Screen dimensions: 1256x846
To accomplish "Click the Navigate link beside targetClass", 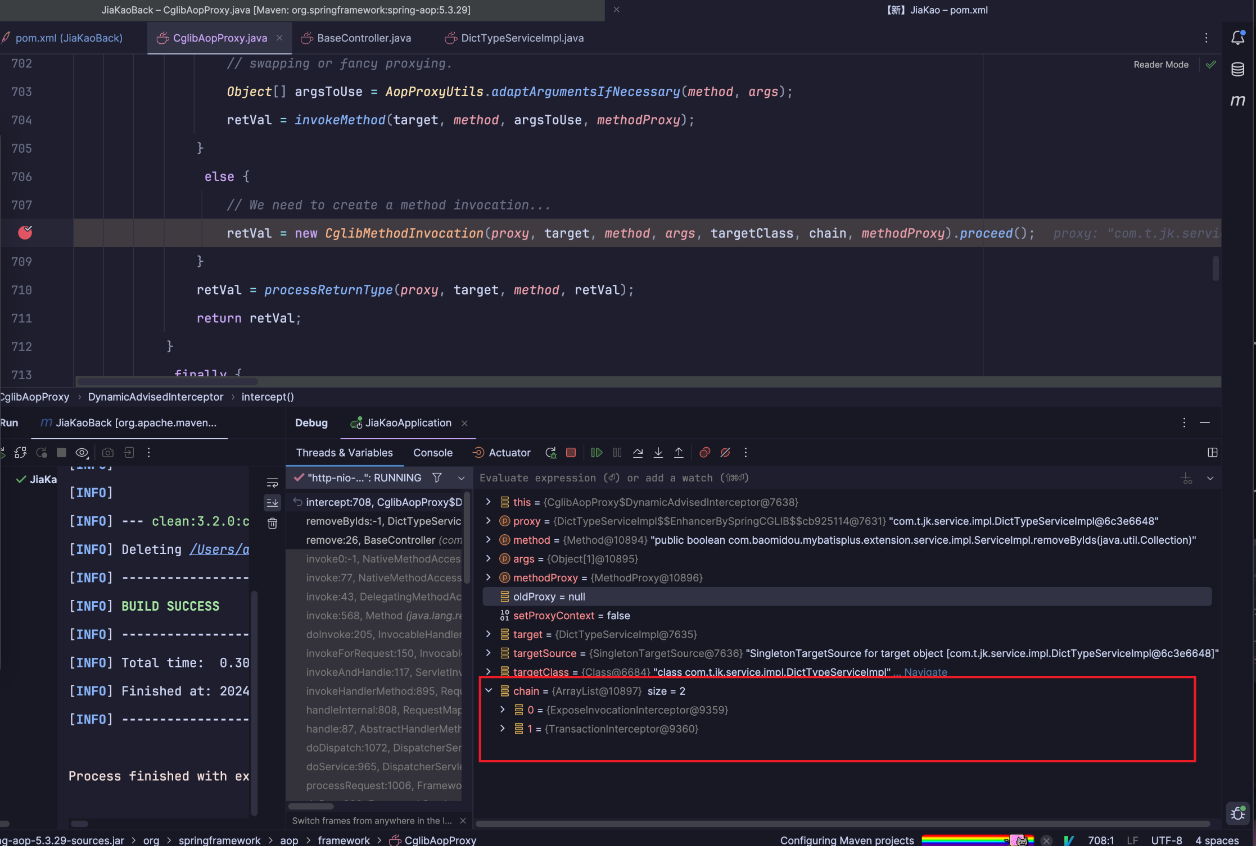I will tap(925, 672).
